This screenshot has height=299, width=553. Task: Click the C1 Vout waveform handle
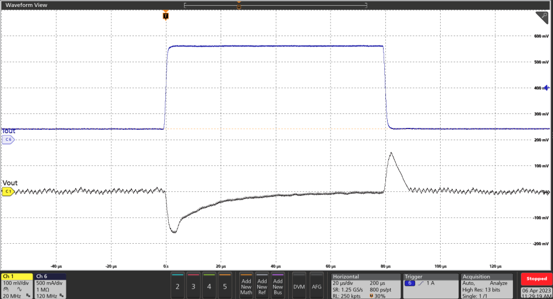click(x=8, y=191)
